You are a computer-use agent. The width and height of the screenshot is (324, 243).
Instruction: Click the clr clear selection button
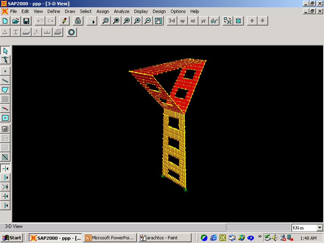(5, 147)
